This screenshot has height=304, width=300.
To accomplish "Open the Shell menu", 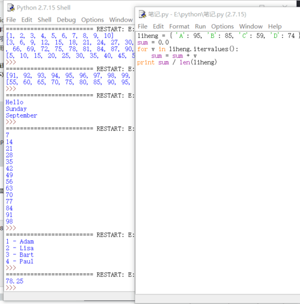I will (44, 20).
